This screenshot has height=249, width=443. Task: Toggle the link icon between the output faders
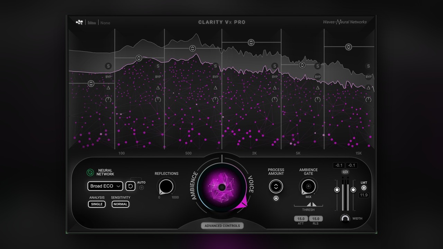click(345, 172)
